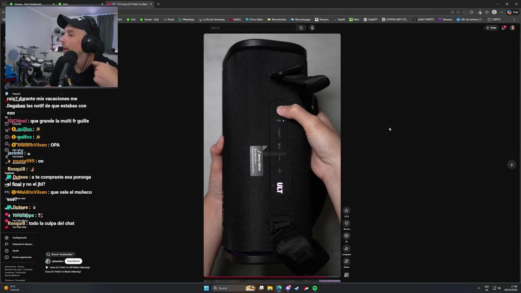Open the Prime Video bookmark
The width and height of the screenshot is (521, 293).
coord(254,20)
